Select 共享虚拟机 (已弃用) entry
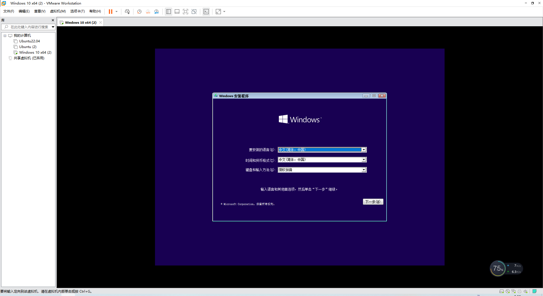The height and width of the screenshot is (296, 543). (29, 58)
